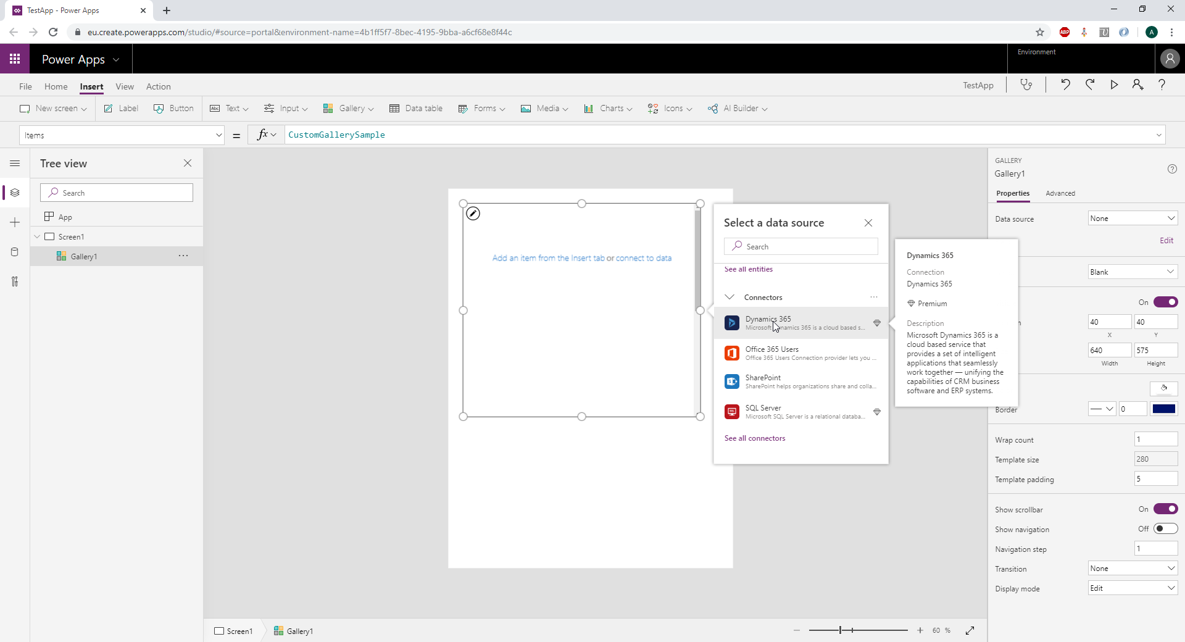Toggle the hamburger menu in left rail

(15, 163)
